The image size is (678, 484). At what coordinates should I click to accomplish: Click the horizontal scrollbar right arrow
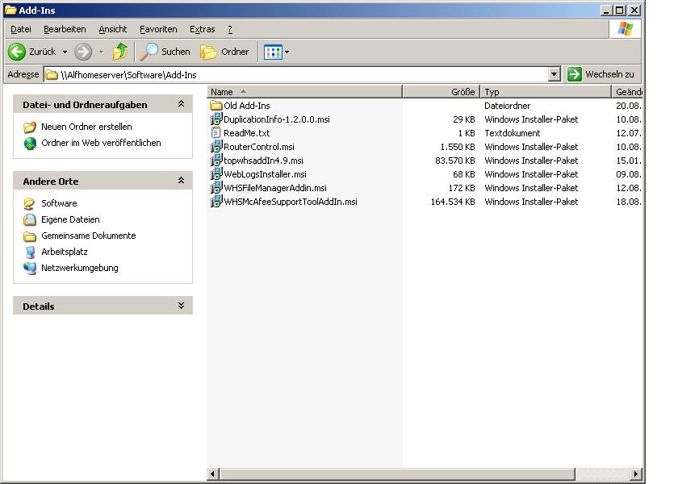[x=636, y=474]
